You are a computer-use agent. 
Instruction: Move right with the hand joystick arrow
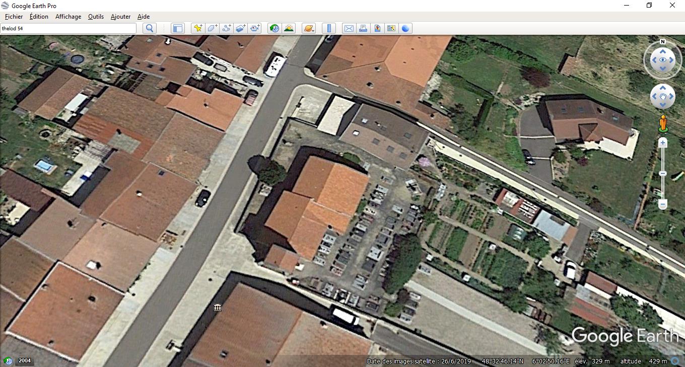click(x=671, y=96)
